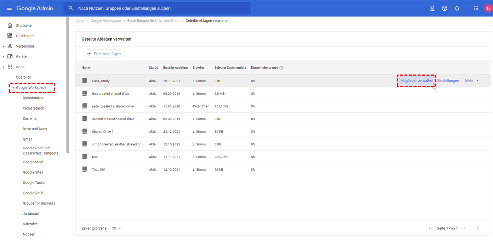Viewport: 493px width, 242px height.
Task: Expand the Geräte sidebar section
Action: pyautogui.click(x=4, y=57)
